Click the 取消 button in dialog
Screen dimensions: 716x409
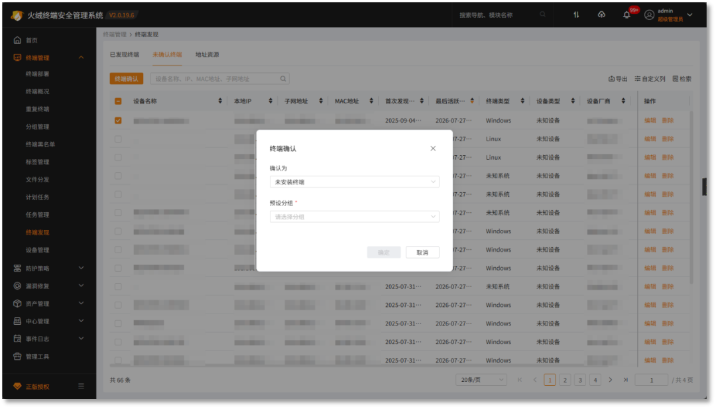(422, 252)
